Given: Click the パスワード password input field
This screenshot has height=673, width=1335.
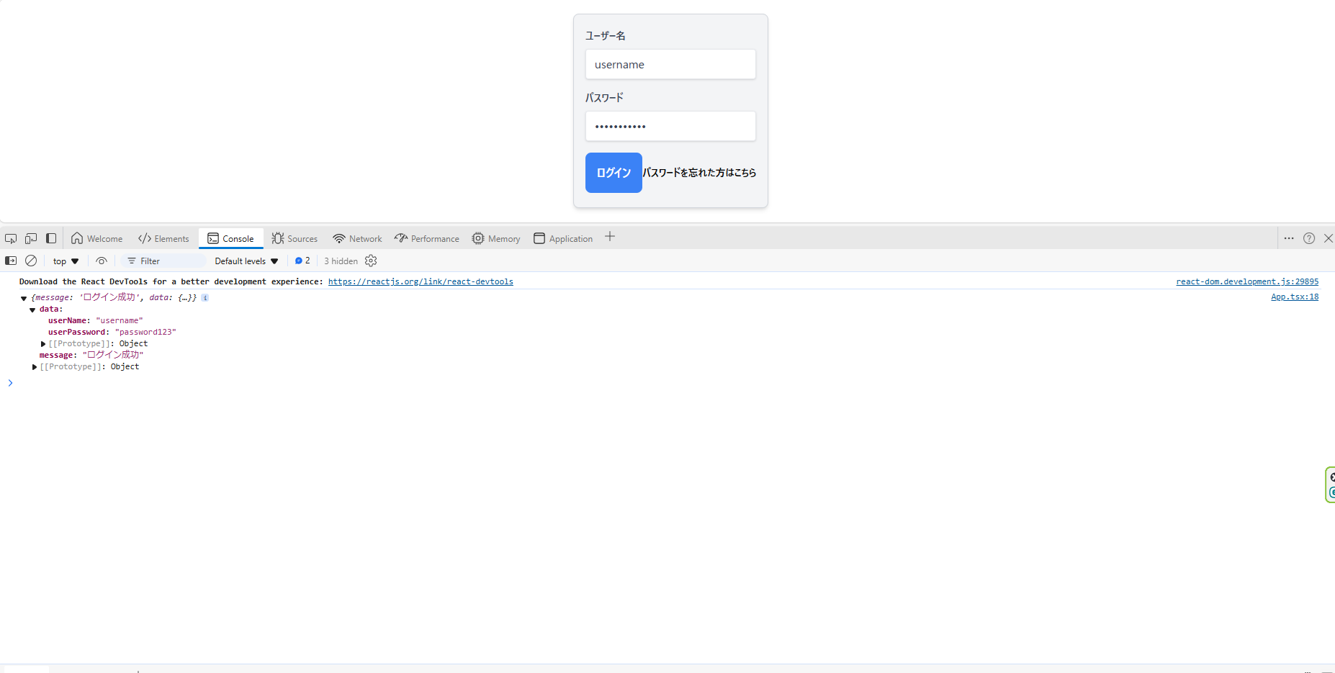Looking at the screenshot, I should [670, 126].
